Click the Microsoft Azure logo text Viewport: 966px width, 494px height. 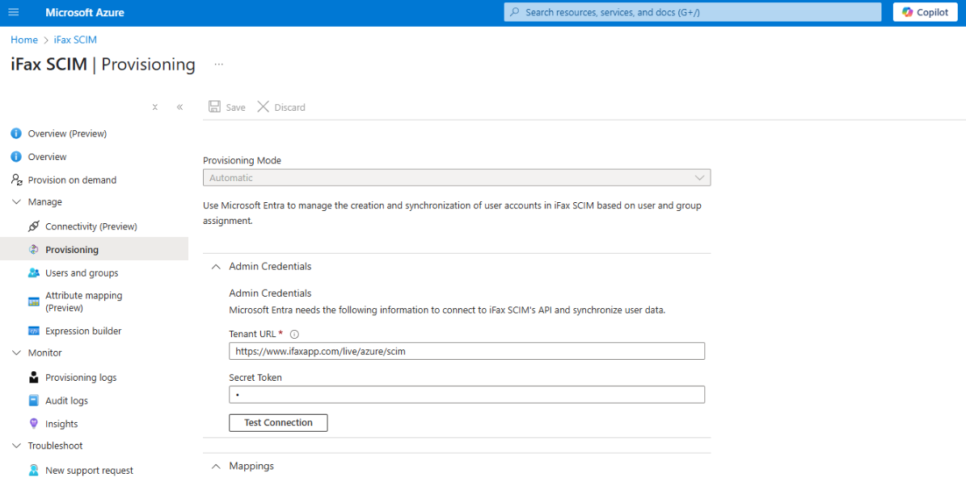click(x=85, y=12)
